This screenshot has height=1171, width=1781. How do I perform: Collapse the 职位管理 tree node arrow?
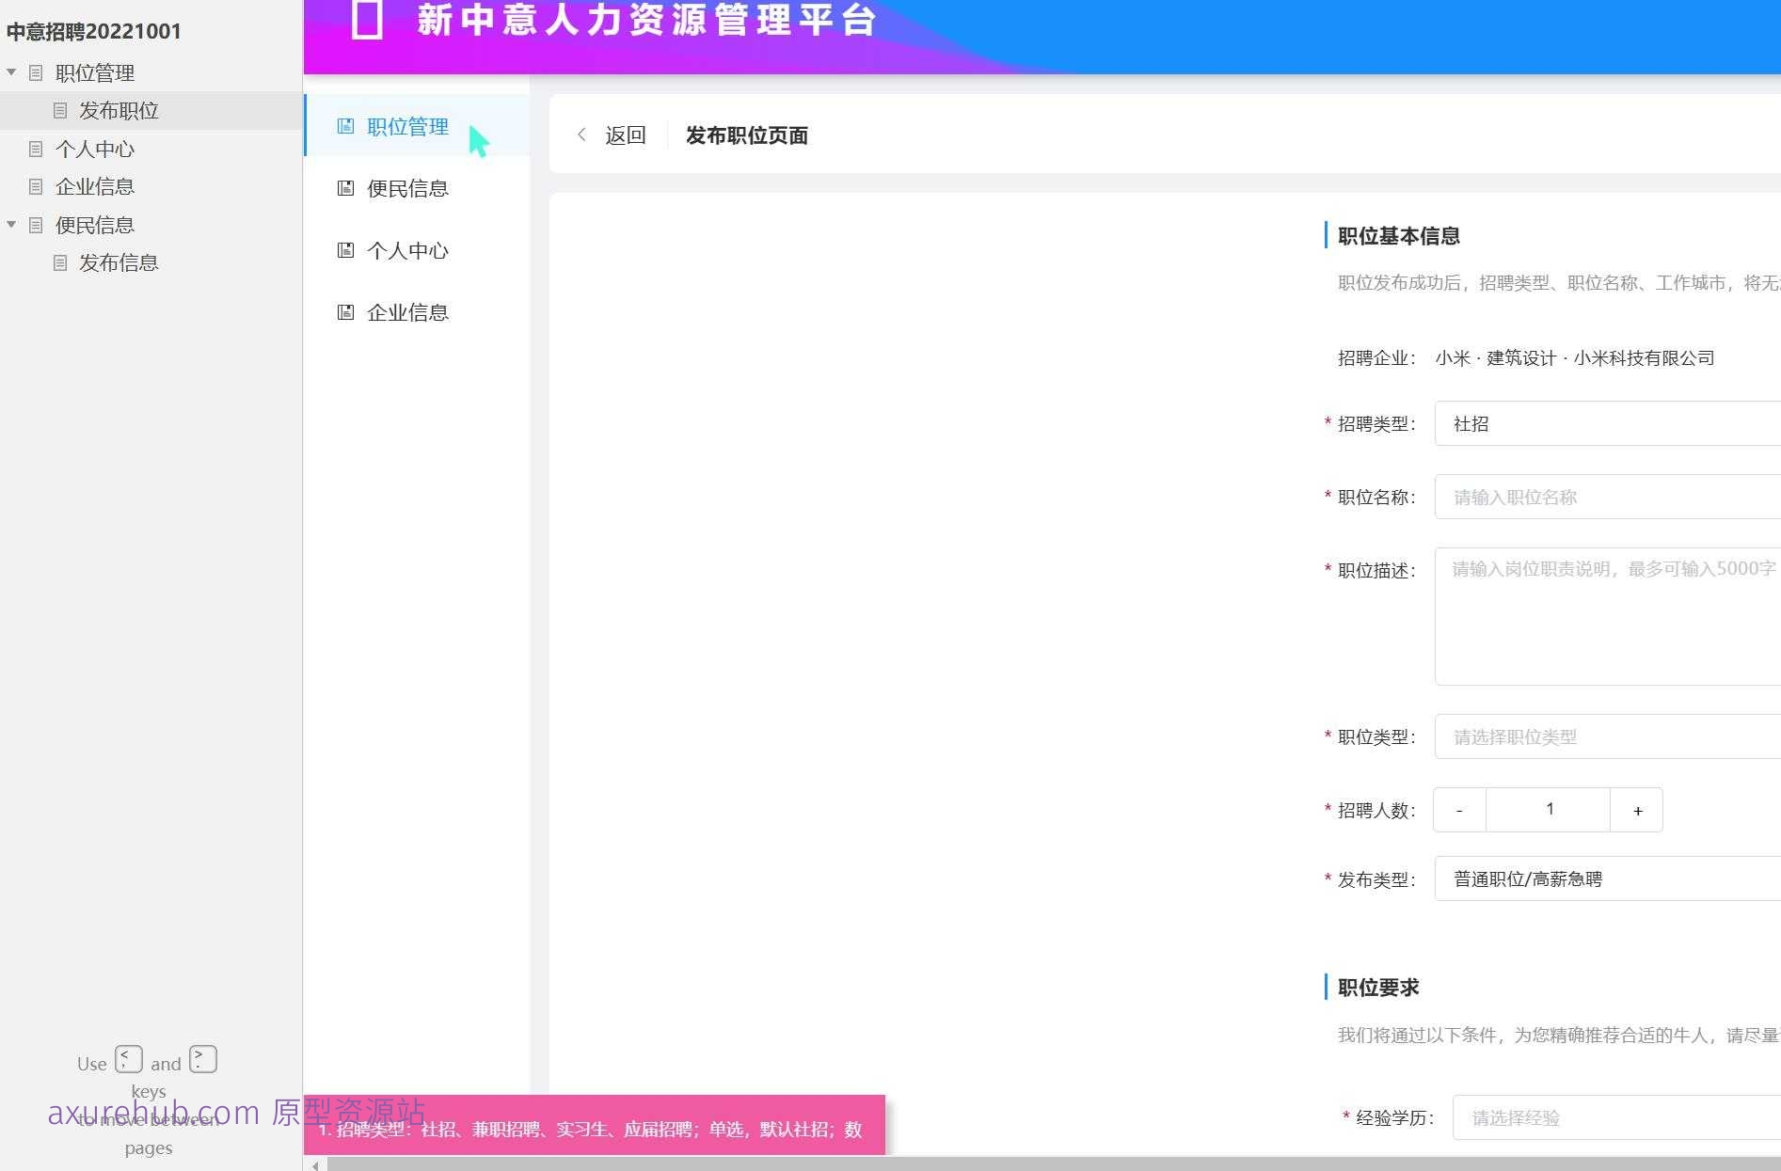[11, 72]
